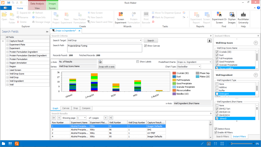Uncheck Crystals (3D) score filter
This screenshot has height=147, width=261.
click(217, 52)
